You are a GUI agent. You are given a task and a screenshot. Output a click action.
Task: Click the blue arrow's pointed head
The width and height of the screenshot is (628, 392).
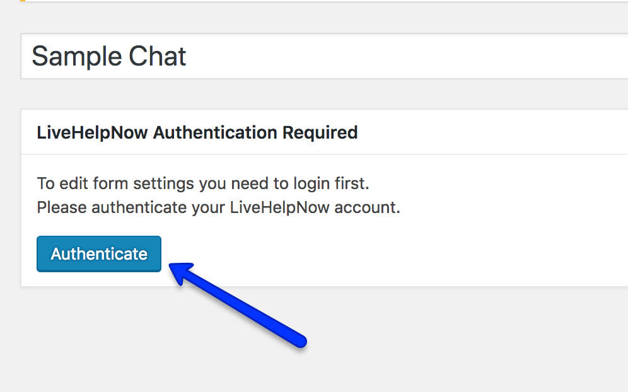[180, 272]
